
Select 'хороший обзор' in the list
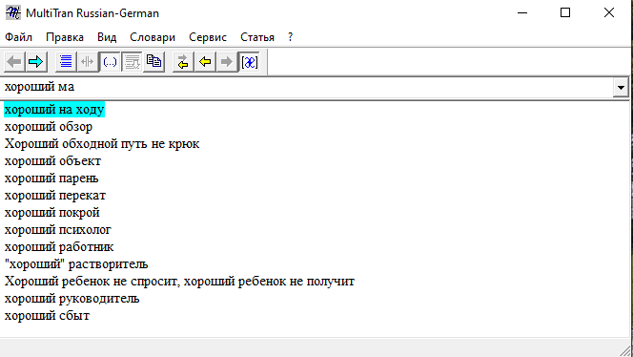[x=49, y=127]
